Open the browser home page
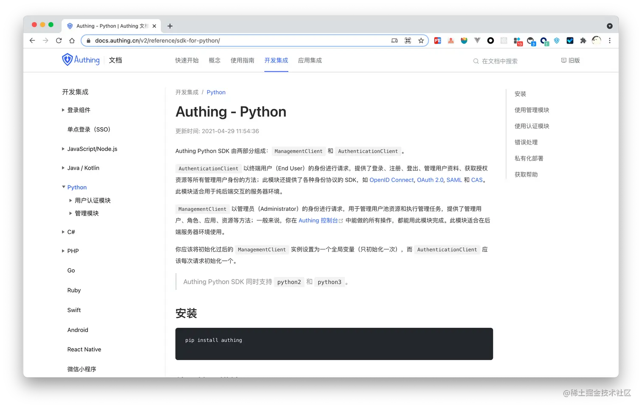 pyautogui.click(x=72, y=41)
